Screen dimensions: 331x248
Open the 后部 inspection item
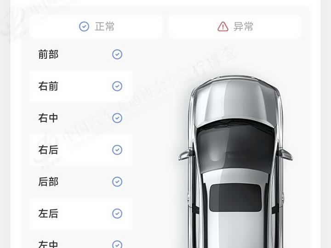(81, 182)
